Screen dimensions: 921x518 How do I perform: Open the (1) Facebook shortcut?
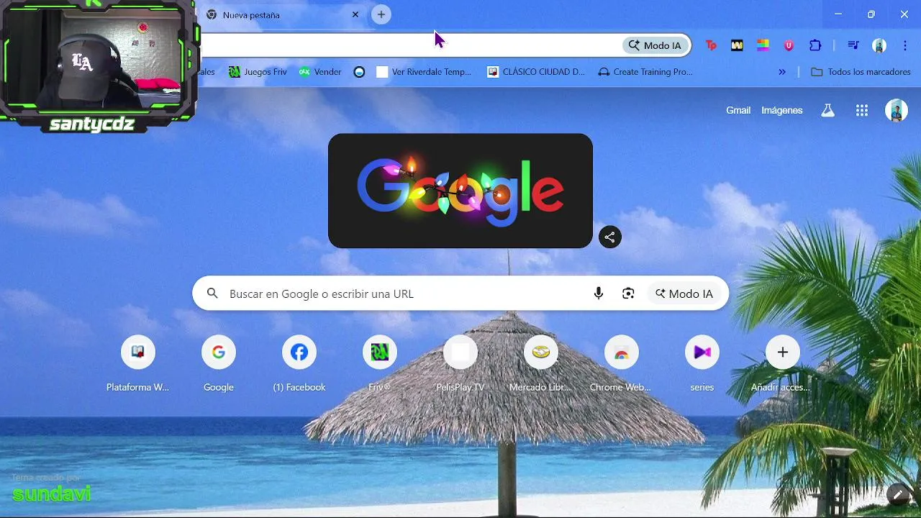(299, 363)
